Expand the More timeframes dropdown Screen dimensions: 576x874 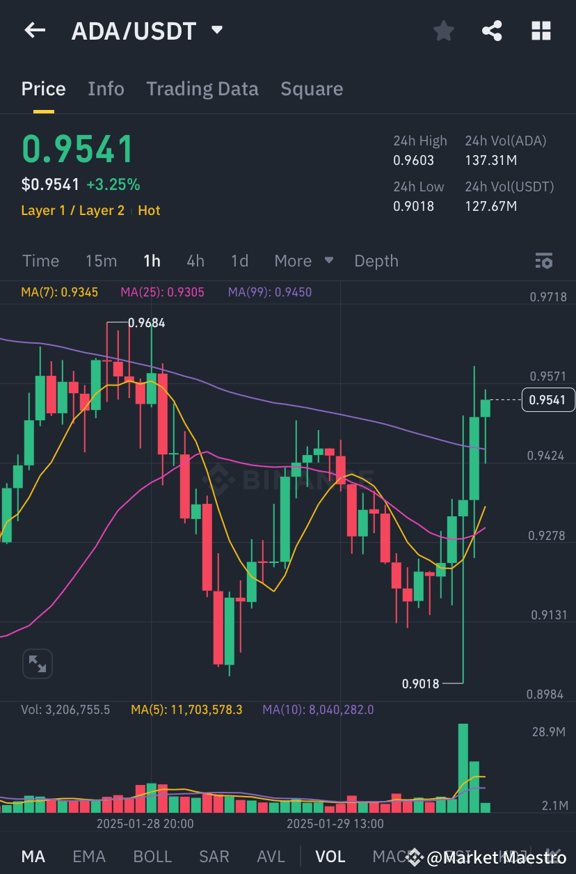[303, 261]
